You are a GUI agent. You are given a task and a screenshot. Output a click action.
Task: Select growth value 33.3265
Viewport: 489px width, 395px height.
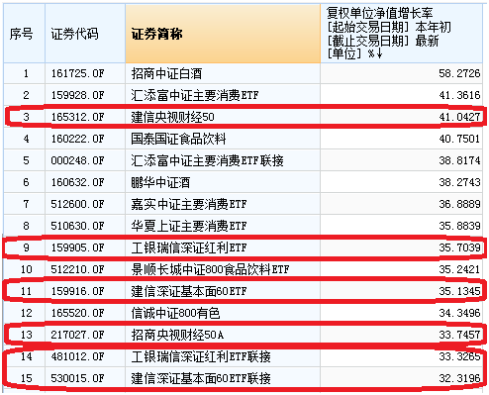459,356
